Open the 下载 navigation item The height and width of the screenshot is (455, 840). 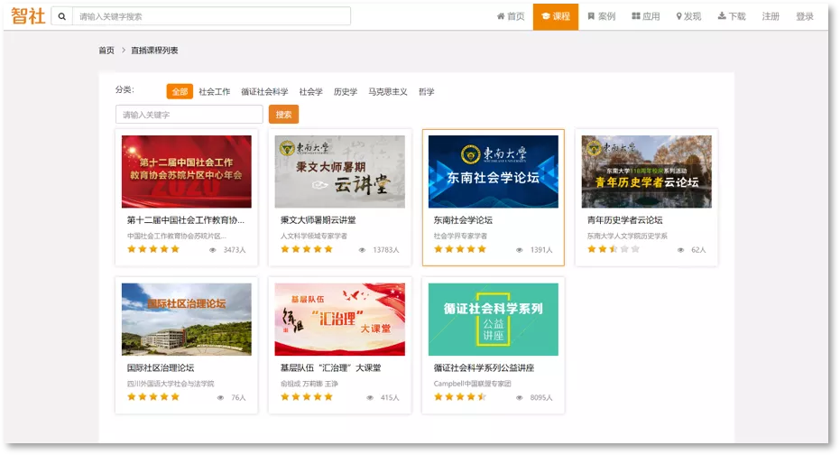coord(732,16)
